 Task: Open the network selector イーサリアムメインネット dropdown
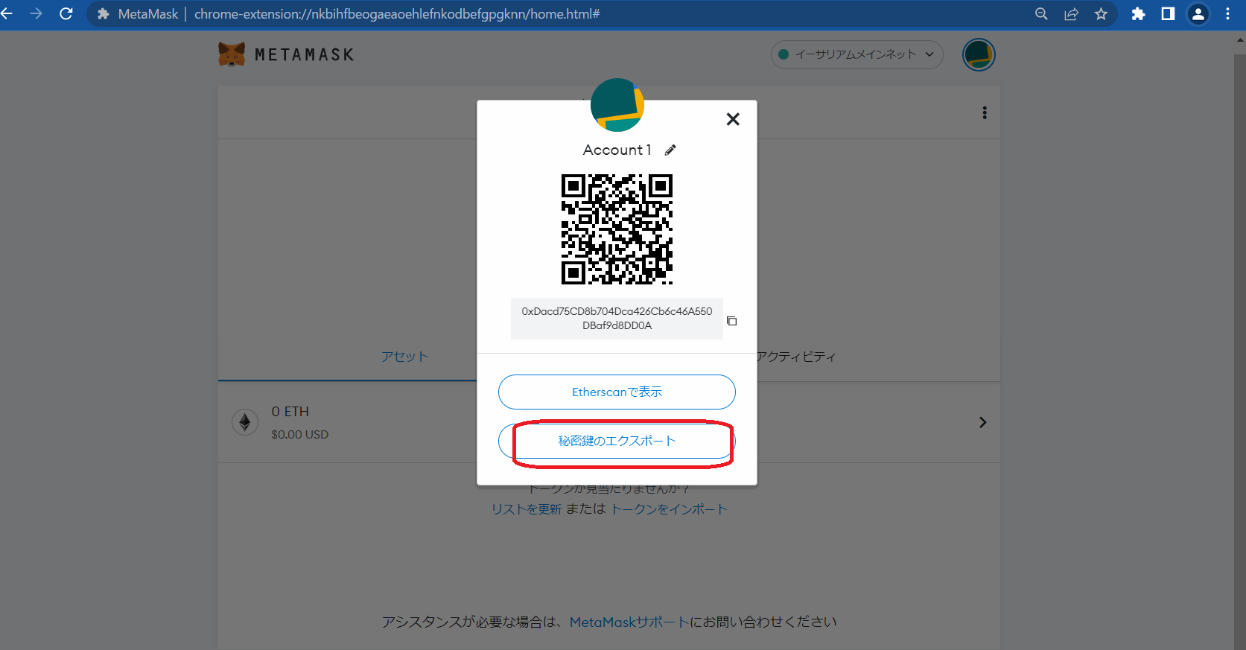click(x=856, y=54)
